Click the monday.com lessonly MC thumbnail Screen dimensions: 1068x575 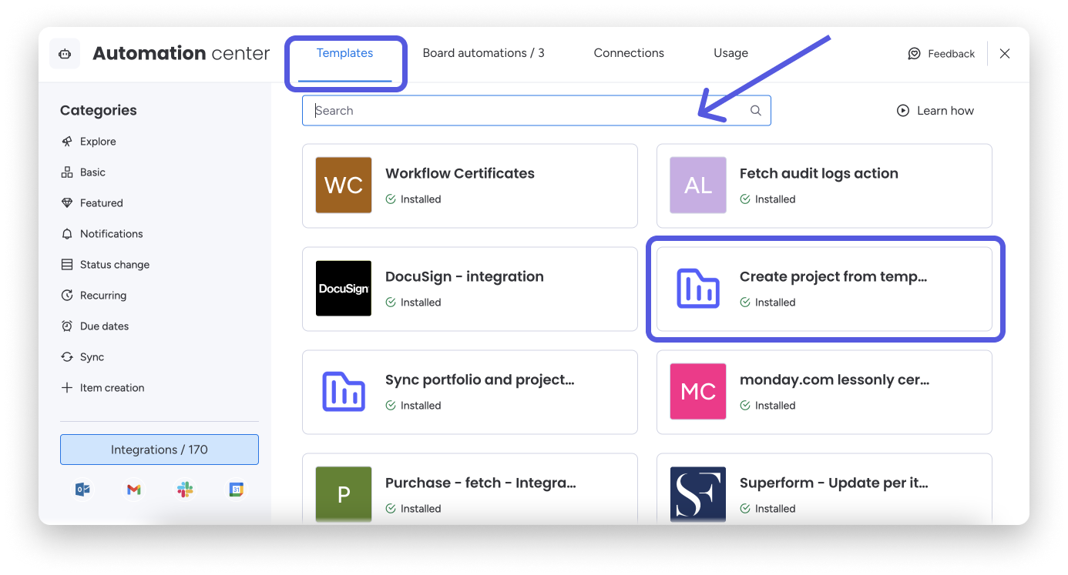(697, 391)
